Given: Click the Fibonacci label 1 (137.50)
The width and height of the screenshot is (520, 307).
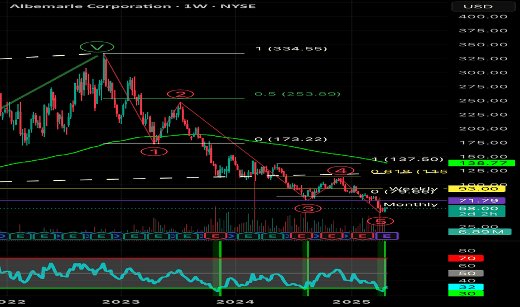Looking at the screenshot, I should tap(408, 159).
